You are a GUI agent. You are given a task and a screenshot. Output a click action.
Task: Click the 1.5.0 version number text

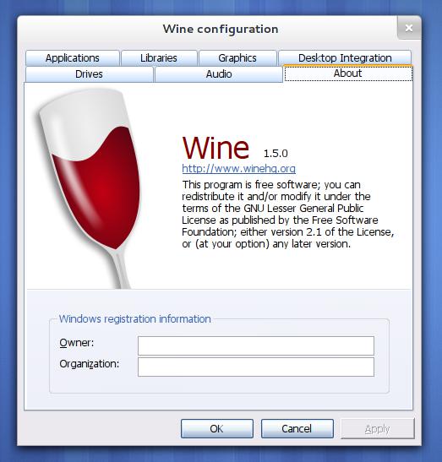pos(276,153)
